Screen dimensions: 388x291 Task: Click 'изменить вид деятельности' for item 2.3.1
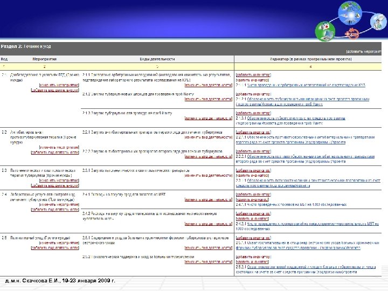pyautogui.click(x=209, y=176)
